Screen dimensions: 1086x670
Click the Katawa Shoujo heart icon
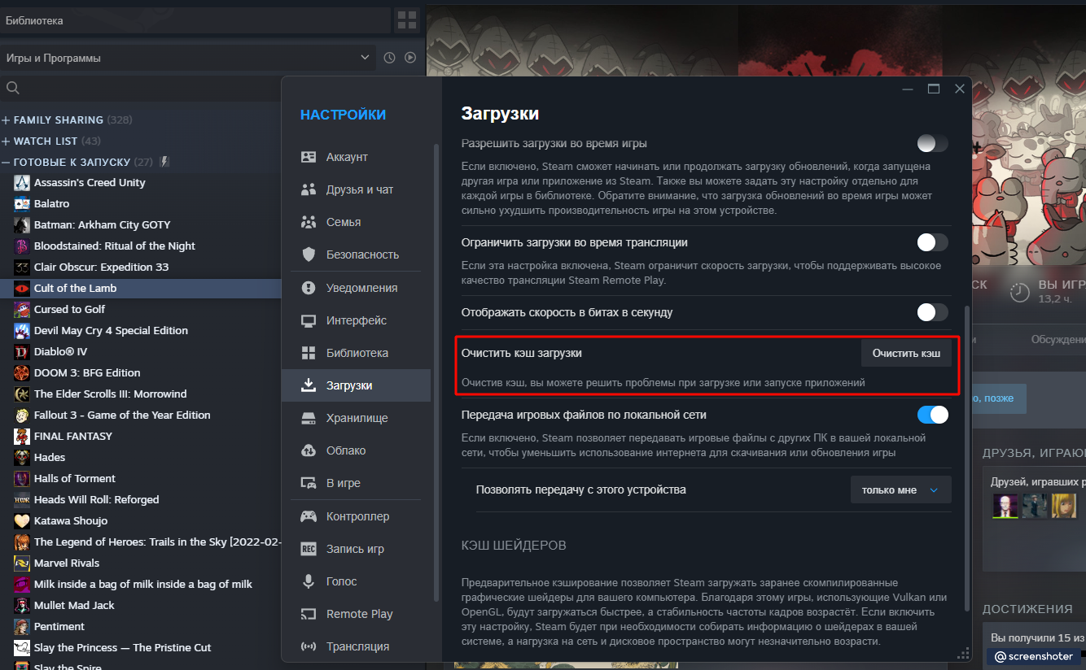22,521
